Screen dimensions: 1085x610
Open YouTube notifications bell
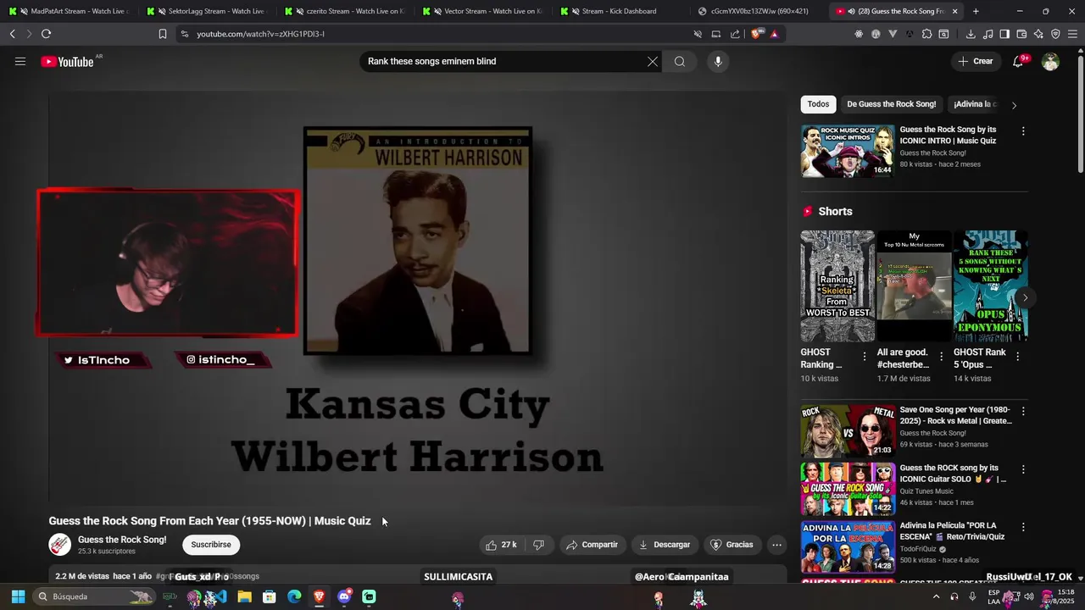(x=1018, y=61)
